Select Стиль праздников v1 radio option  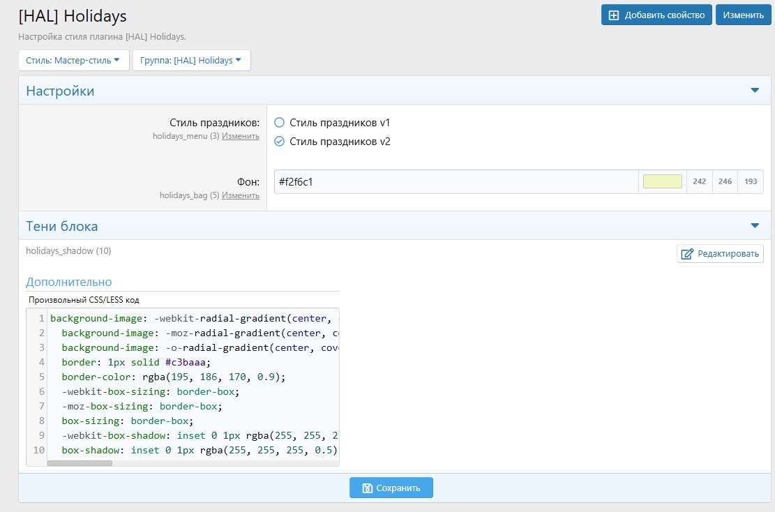pyautogui.click(x=279, y=122)
